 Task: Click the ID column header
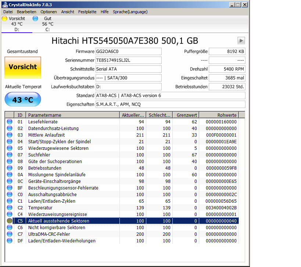point(20,115)
